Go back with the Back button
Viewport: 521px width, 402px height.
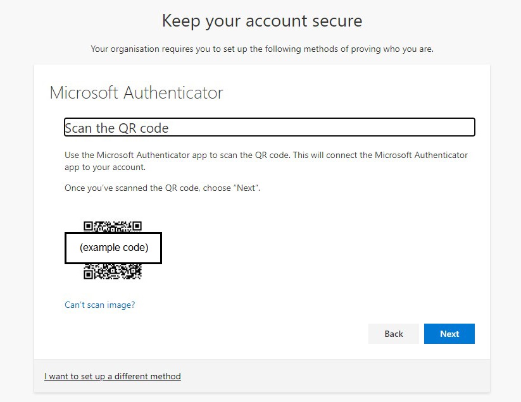click(x=393, y=334)
